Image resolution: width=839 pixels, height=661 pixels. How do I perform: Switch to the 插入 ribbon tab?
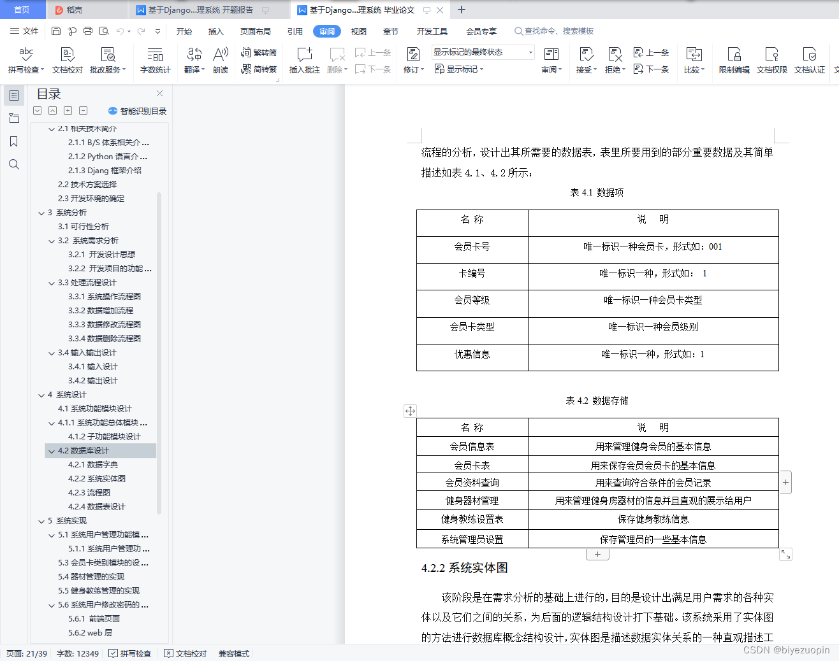tap(216, 31)
